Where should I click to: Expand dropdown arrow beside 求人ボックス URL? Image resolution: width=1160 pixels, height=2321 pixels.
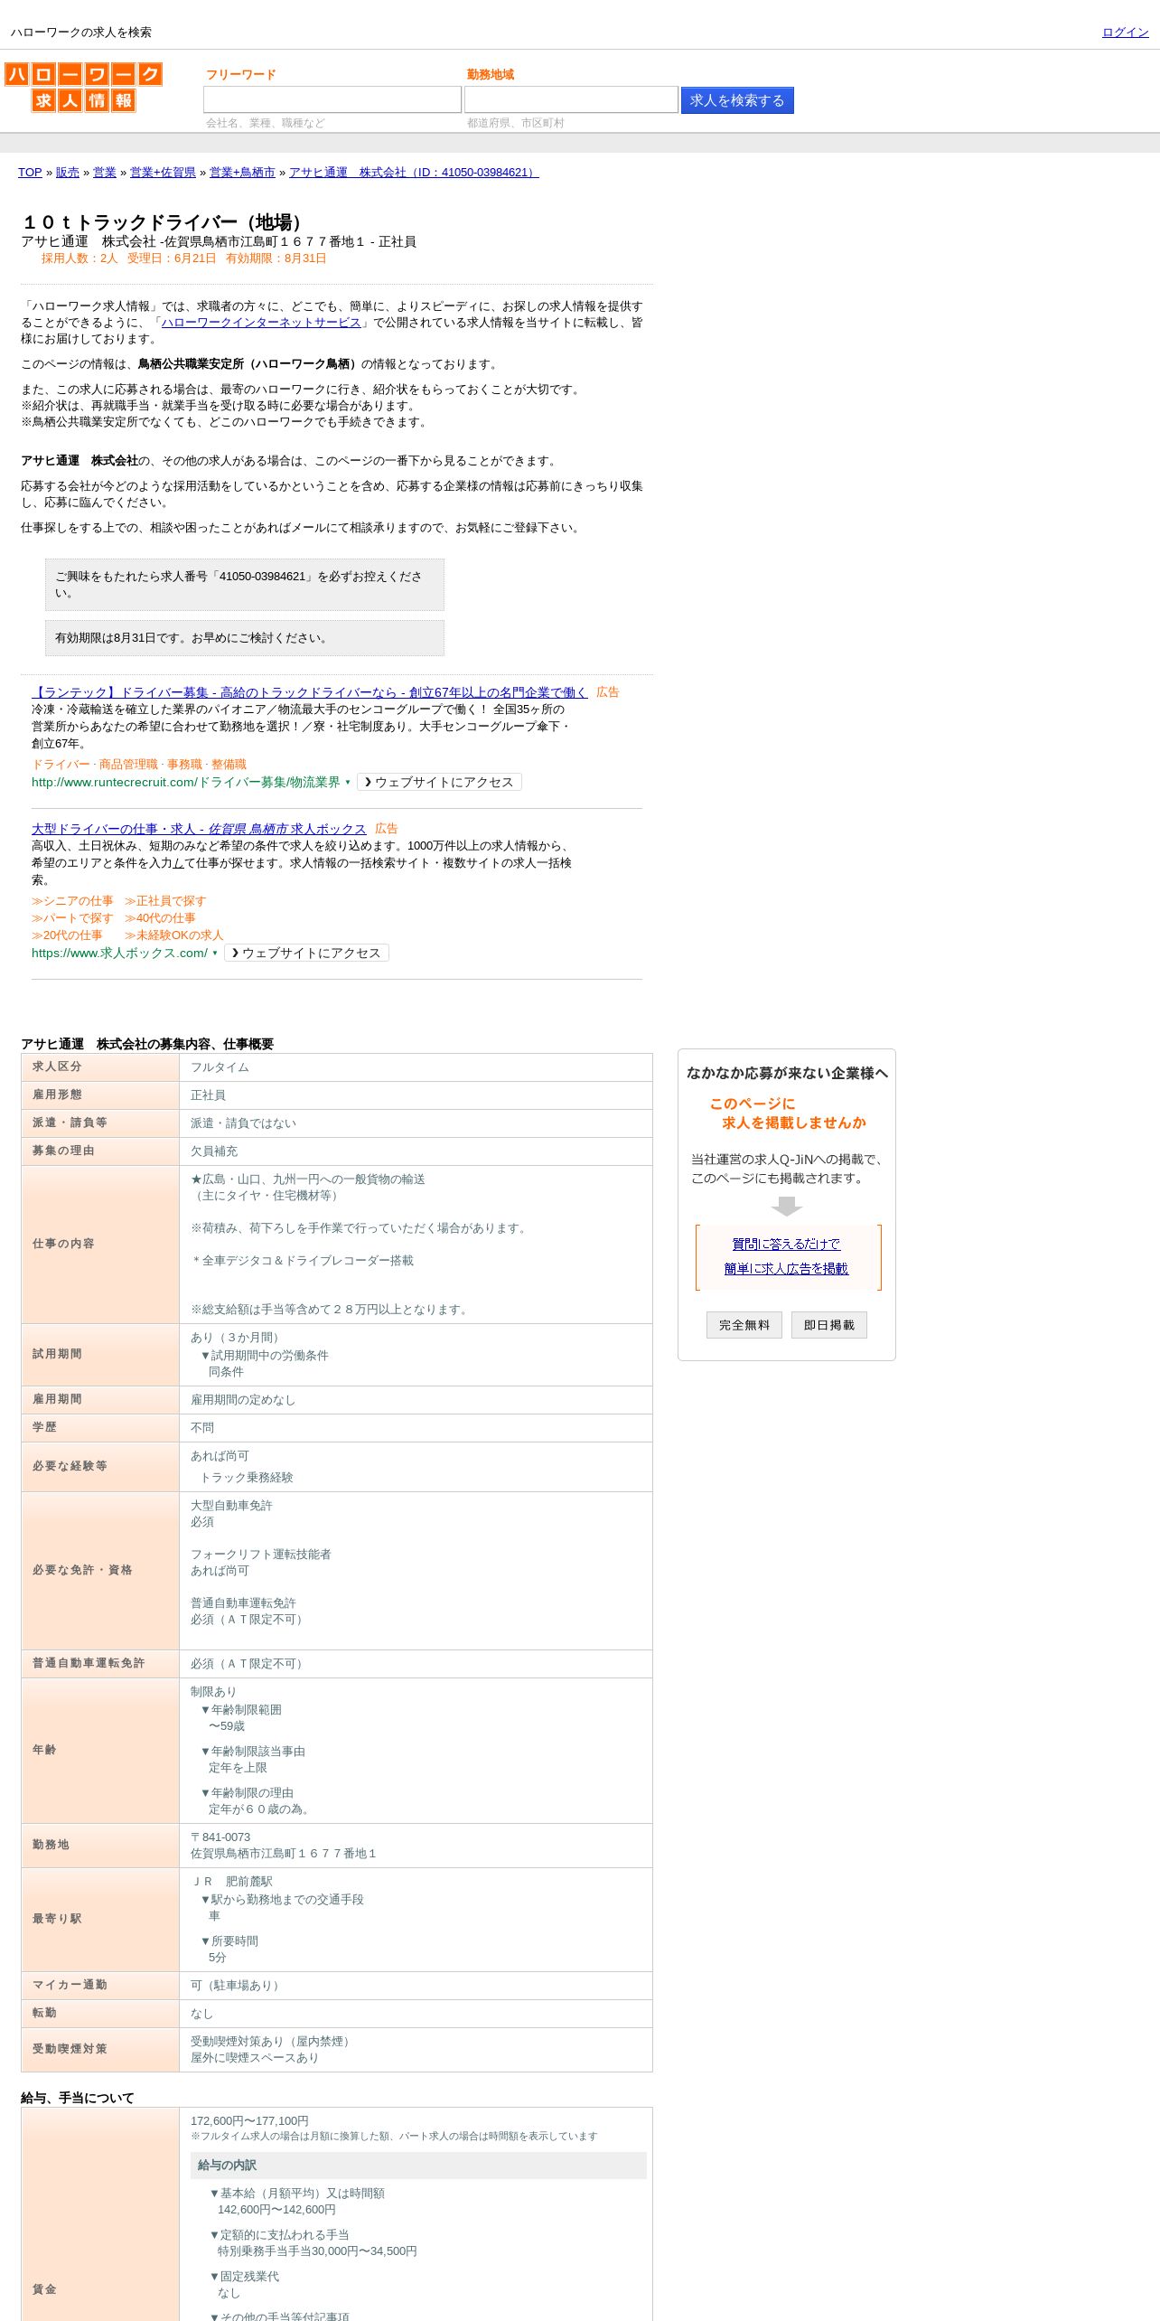click(215, 954)
